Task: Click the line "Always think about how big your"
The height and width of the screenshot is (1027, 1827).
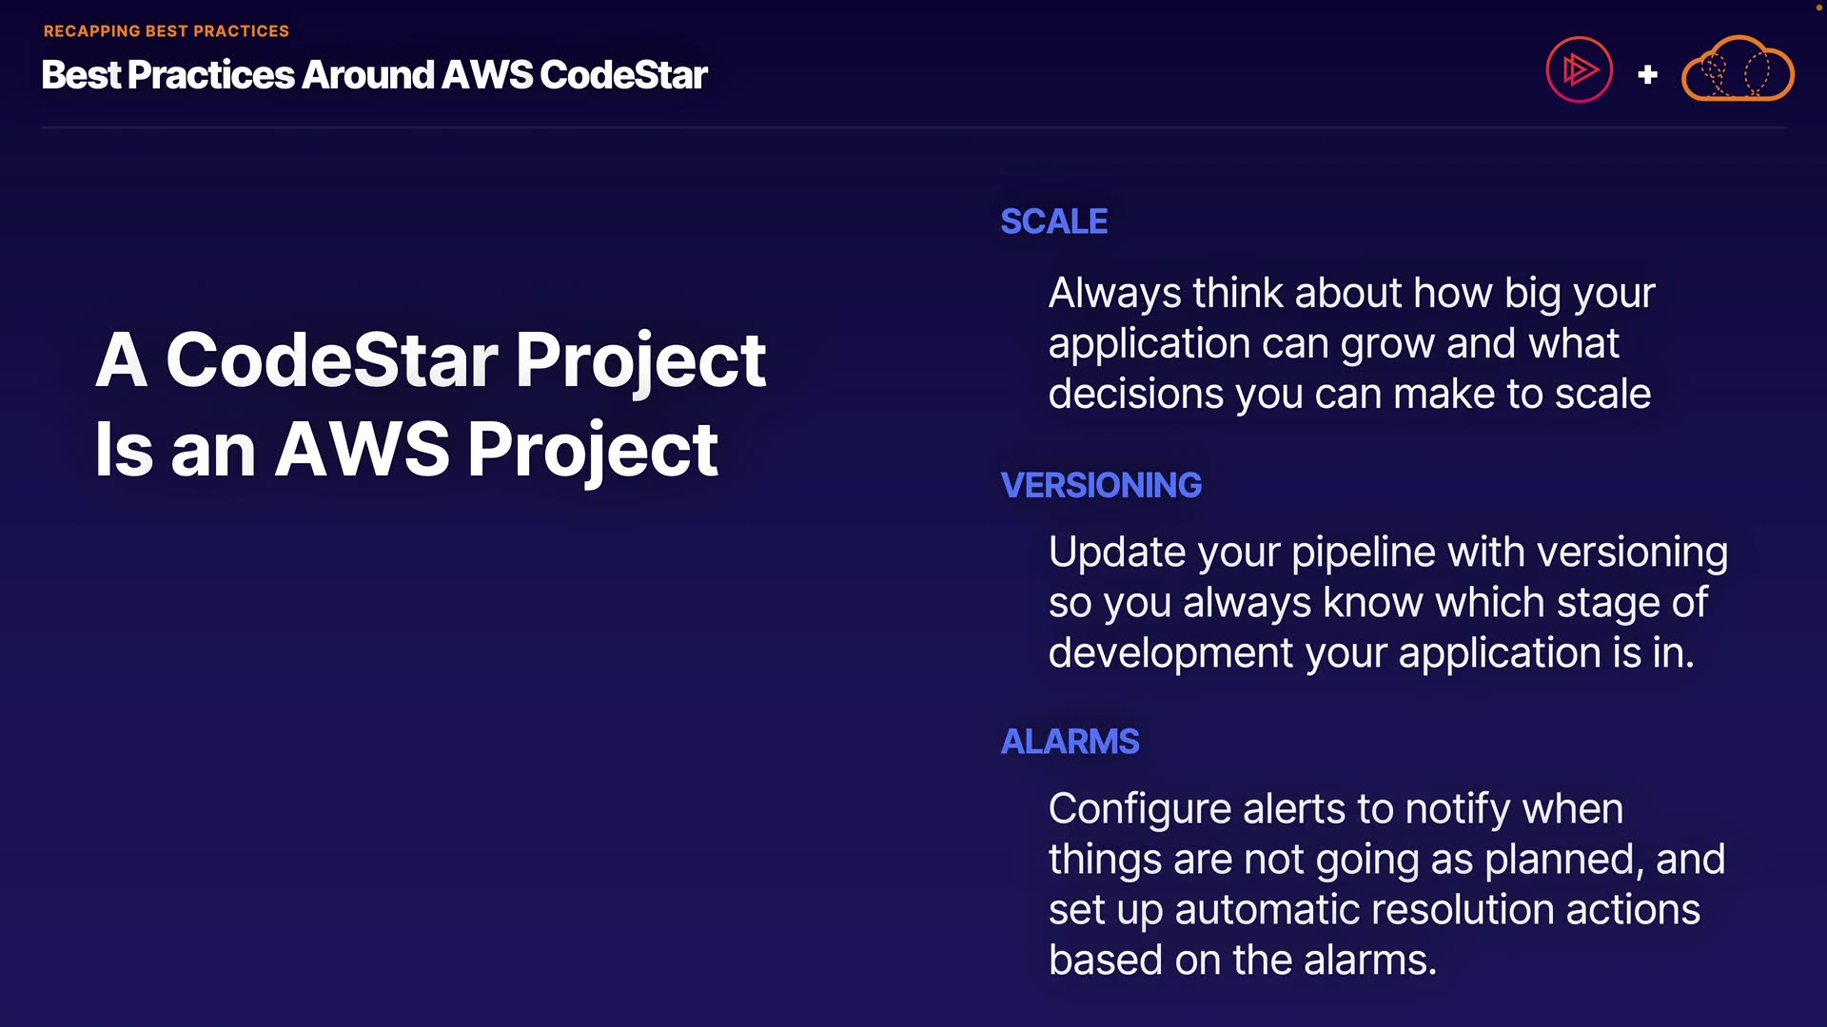Action: (1351, 293)
